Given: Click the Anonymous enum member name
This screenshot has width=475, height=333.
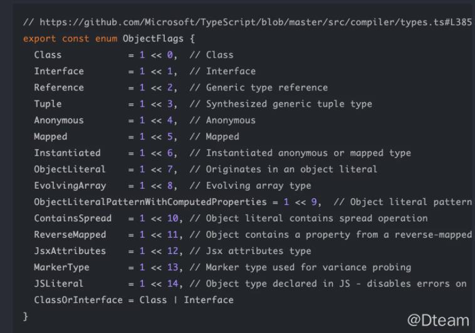Looking at the screenshot, I should point(58,120).
